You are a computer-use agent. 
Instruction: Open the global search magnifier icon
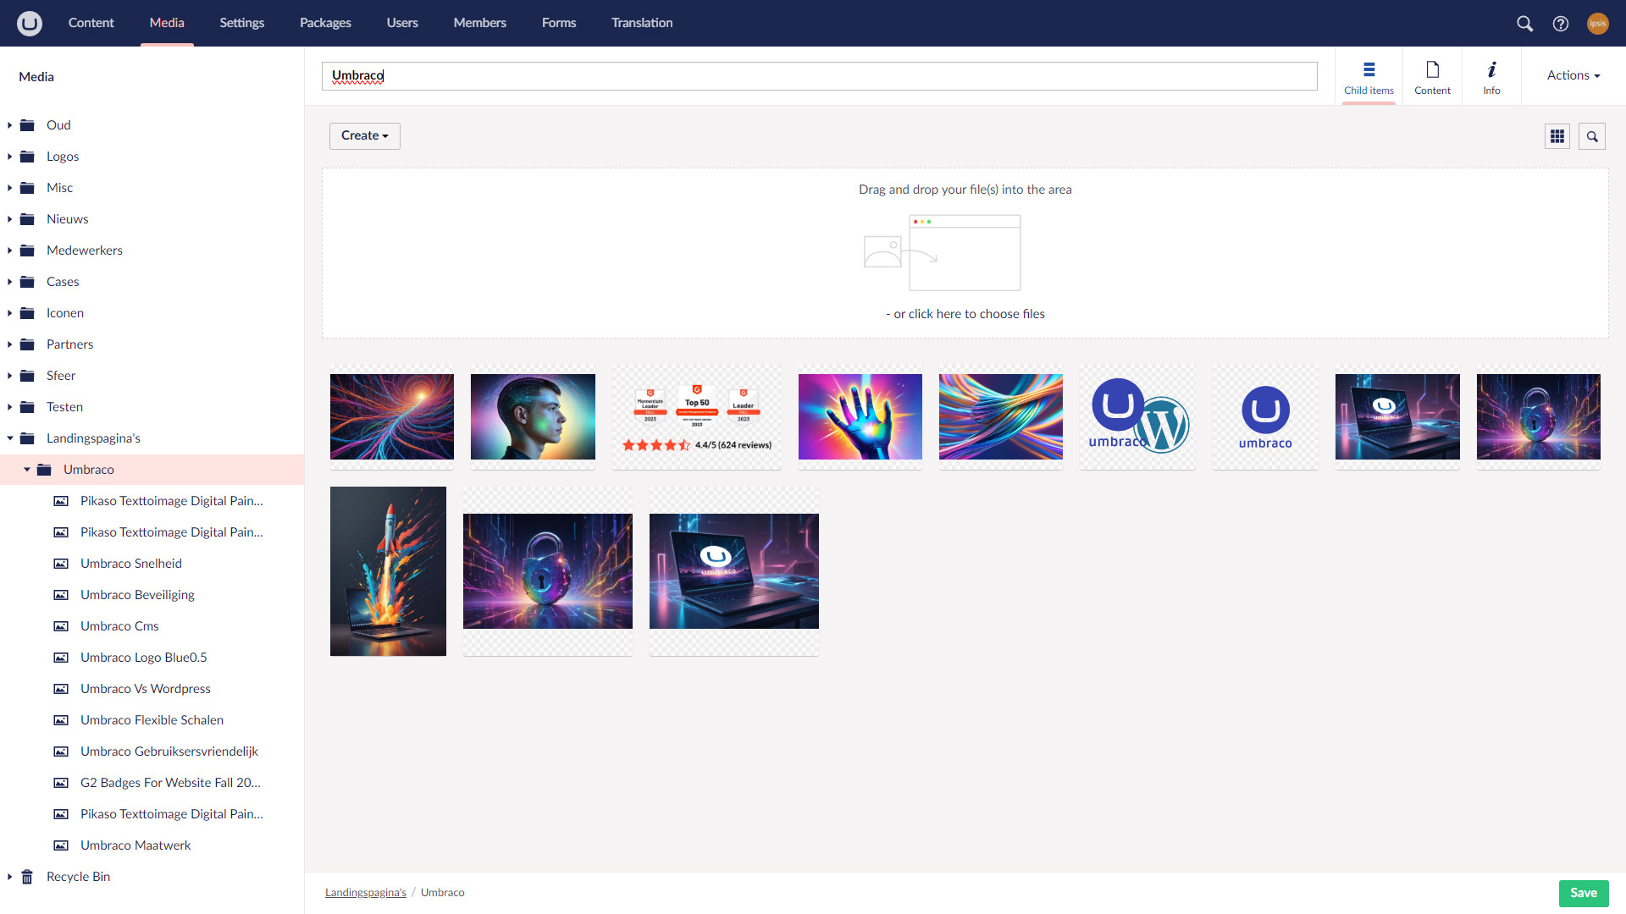[1524, 24]
